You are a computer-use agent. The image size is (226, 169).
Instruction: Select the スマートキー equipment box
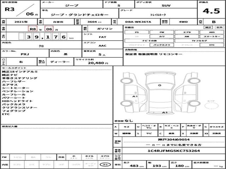click(x=212, y=36)
